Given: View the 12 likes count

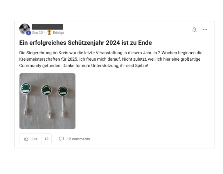Looking at the screenshot, I should point(46,139).
